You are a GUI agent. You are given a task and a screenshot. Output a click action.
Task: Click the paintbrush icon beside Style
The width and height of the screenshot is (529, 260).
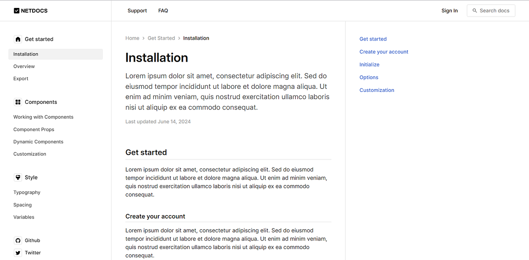click(18, 177)
